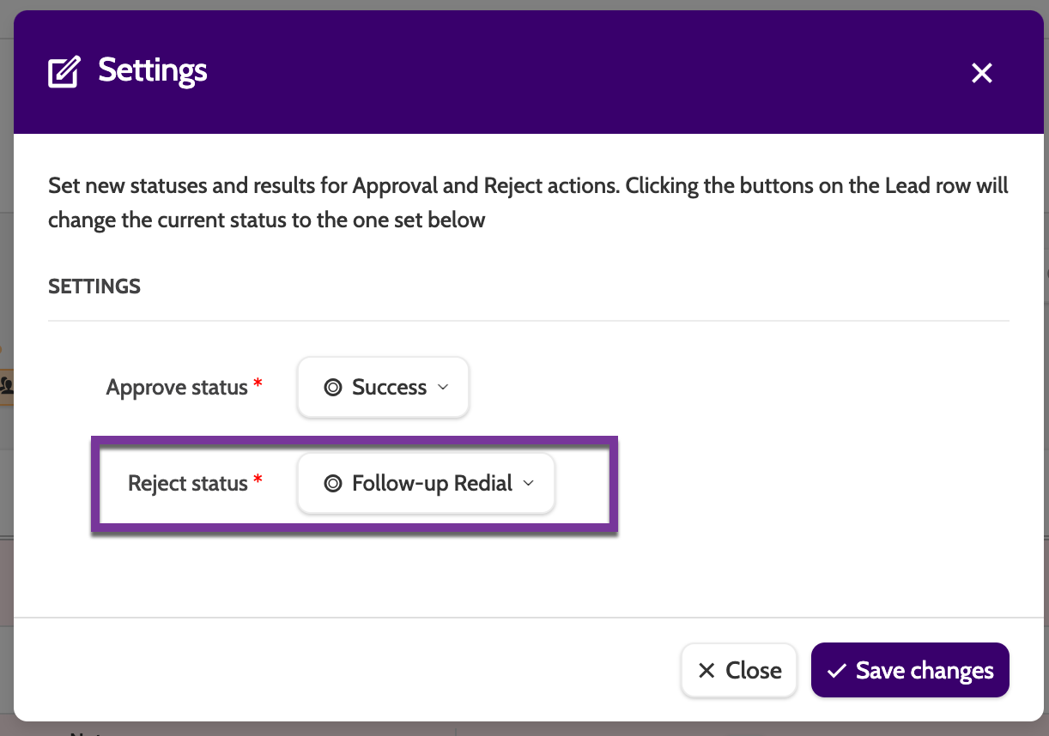Dismiss dialog with header X icon
1049x736 pixels.
tap(981, 73)
